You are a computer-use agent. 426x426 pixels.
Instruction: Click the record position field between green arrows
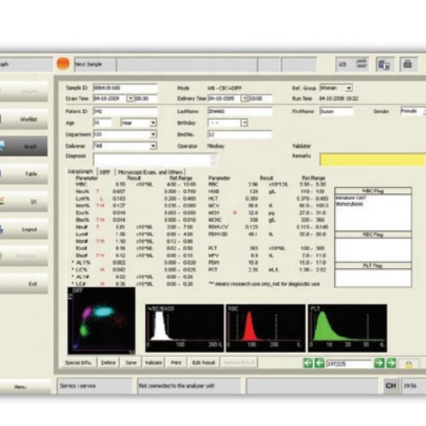point(349,364)
